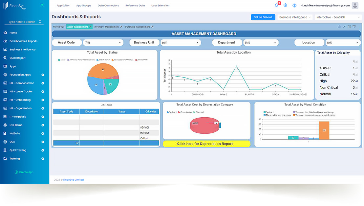Refresh the dashboard with the reload icon

[339, 27]
